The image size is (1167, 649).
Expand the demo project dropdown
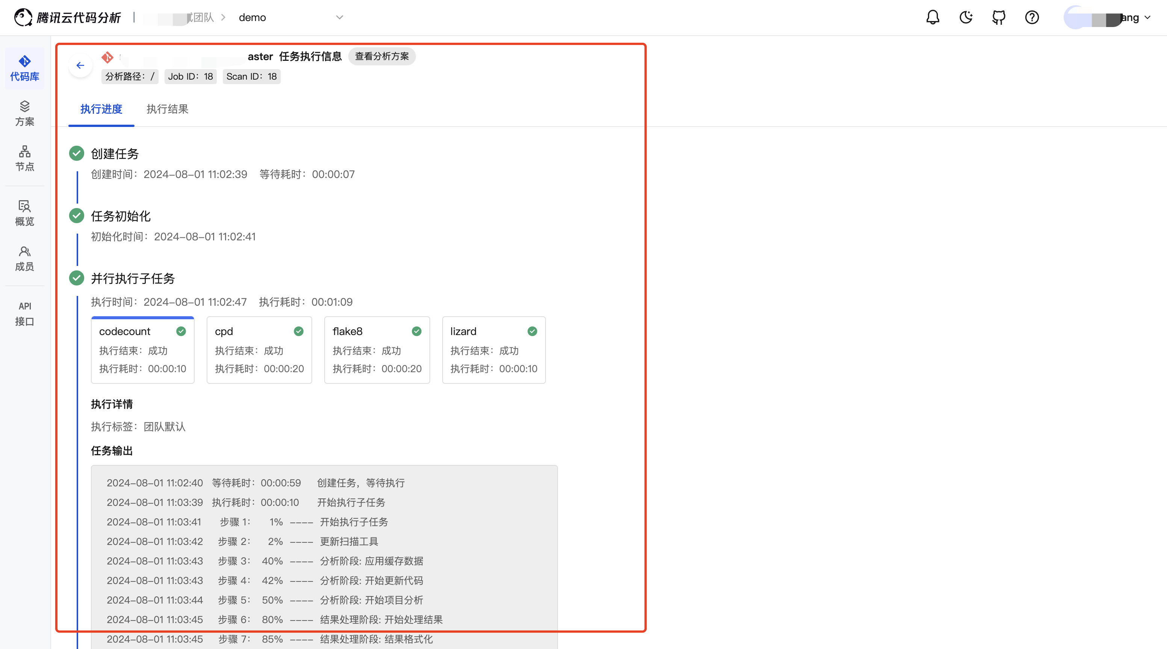click(290, 18)
